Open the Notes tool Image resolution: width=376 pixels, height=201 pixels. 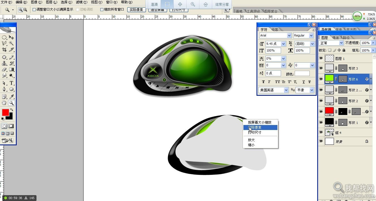pos(4,97)
